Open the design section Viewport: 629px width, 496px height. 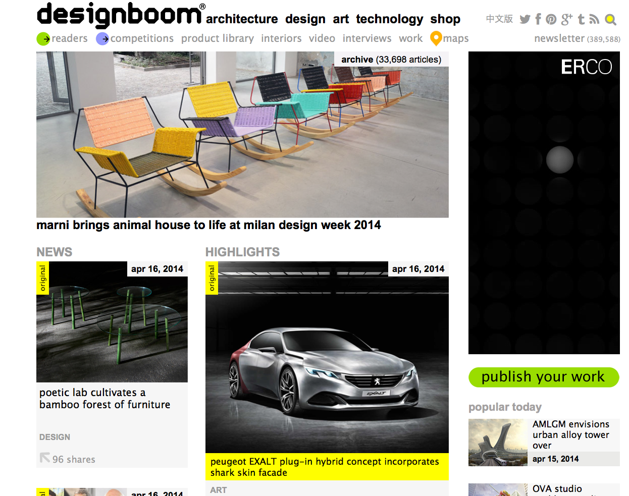tap(305, 19)
